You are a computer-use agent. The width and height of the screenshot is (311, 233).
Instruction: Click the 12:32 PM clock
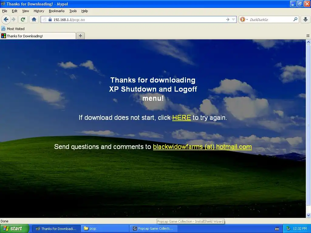(300, 228)
